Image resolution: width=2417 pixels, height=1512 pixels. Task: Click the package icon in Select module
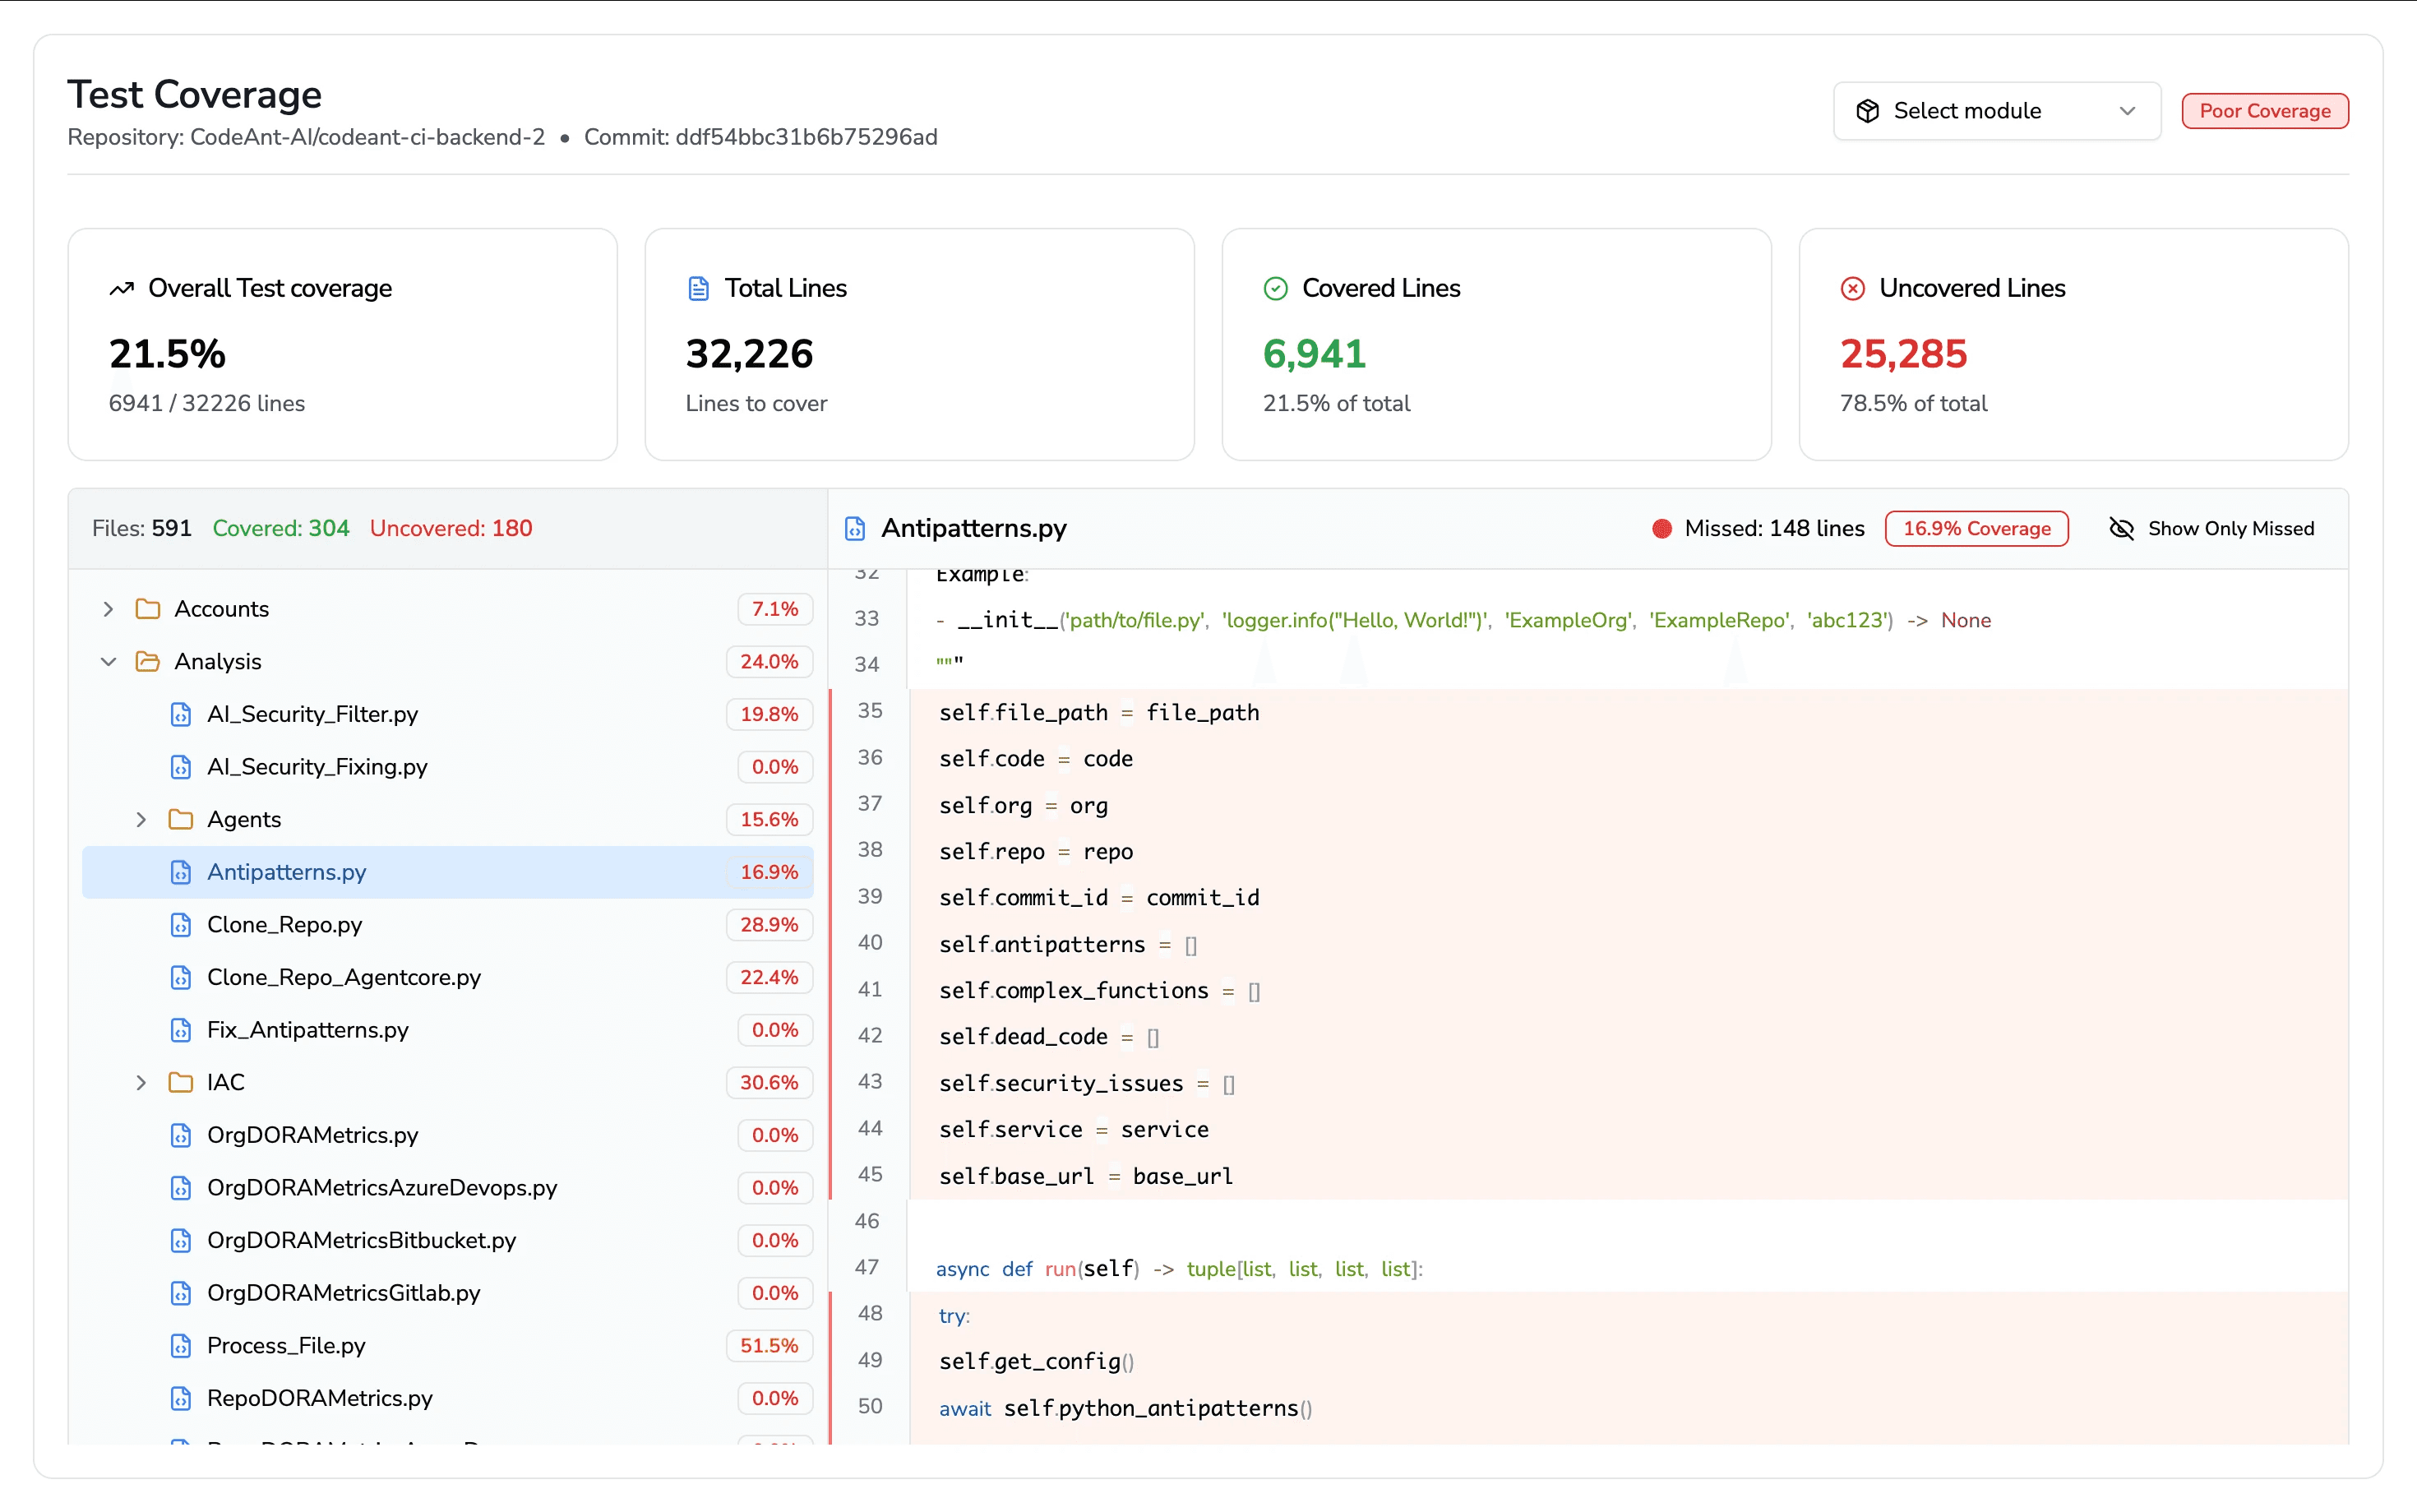click(1867, 111)
